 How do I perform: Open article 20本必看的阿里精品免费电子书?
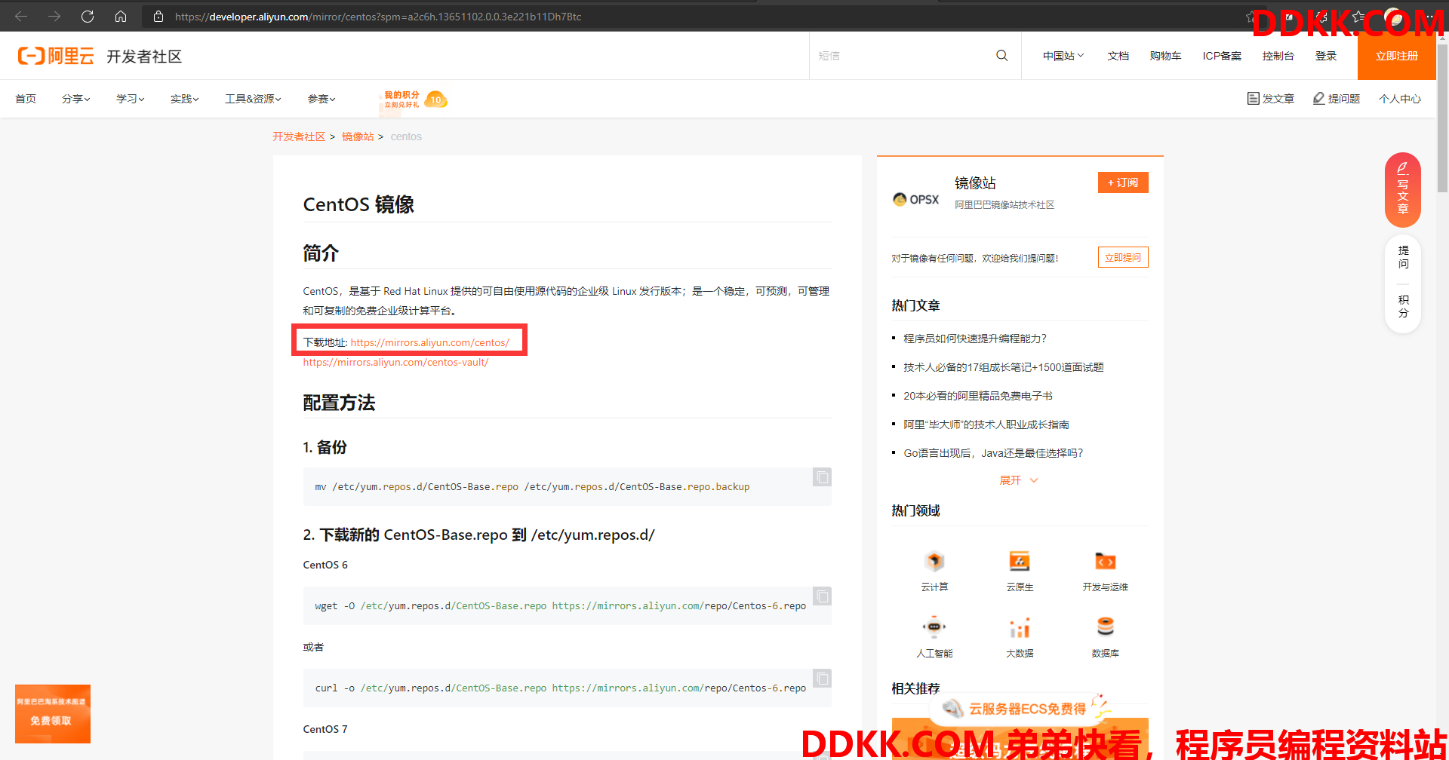pyautogui.click(x=978, y=396)
